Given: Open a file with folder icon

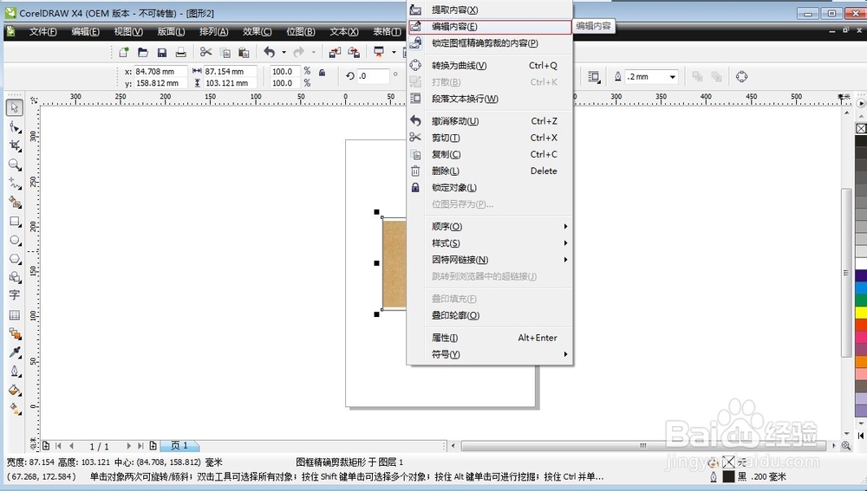Looking at the screenshot, I should (x=143, y=53).
